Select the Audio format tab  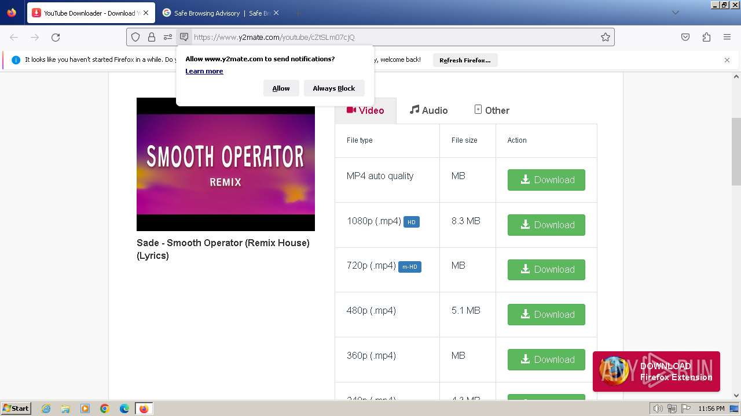coord(429,110)
